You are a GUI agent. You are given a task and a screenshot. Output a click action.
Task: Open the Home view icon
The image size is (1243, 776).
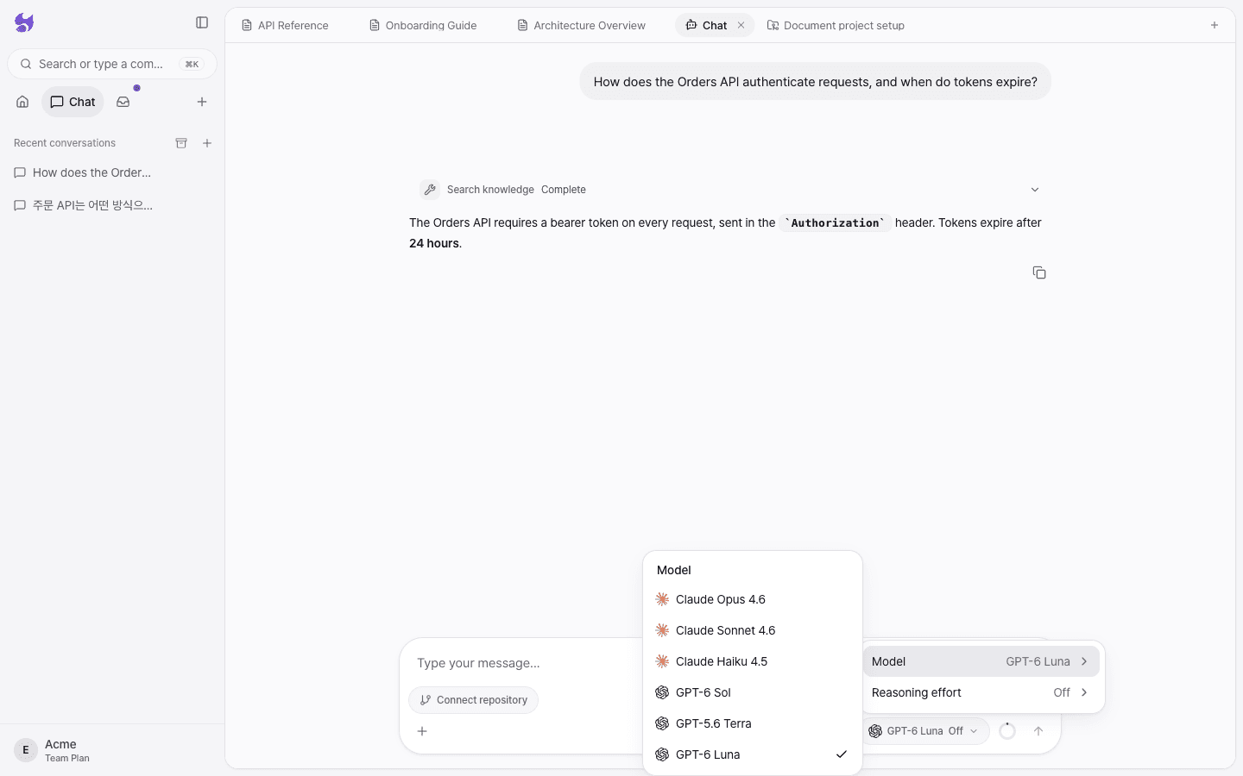pyautogui.click(x=22, y=102)
